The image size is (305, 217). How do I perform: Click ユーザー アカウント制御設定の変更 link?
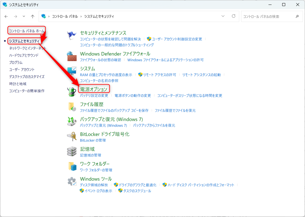(x=177, y=39)
